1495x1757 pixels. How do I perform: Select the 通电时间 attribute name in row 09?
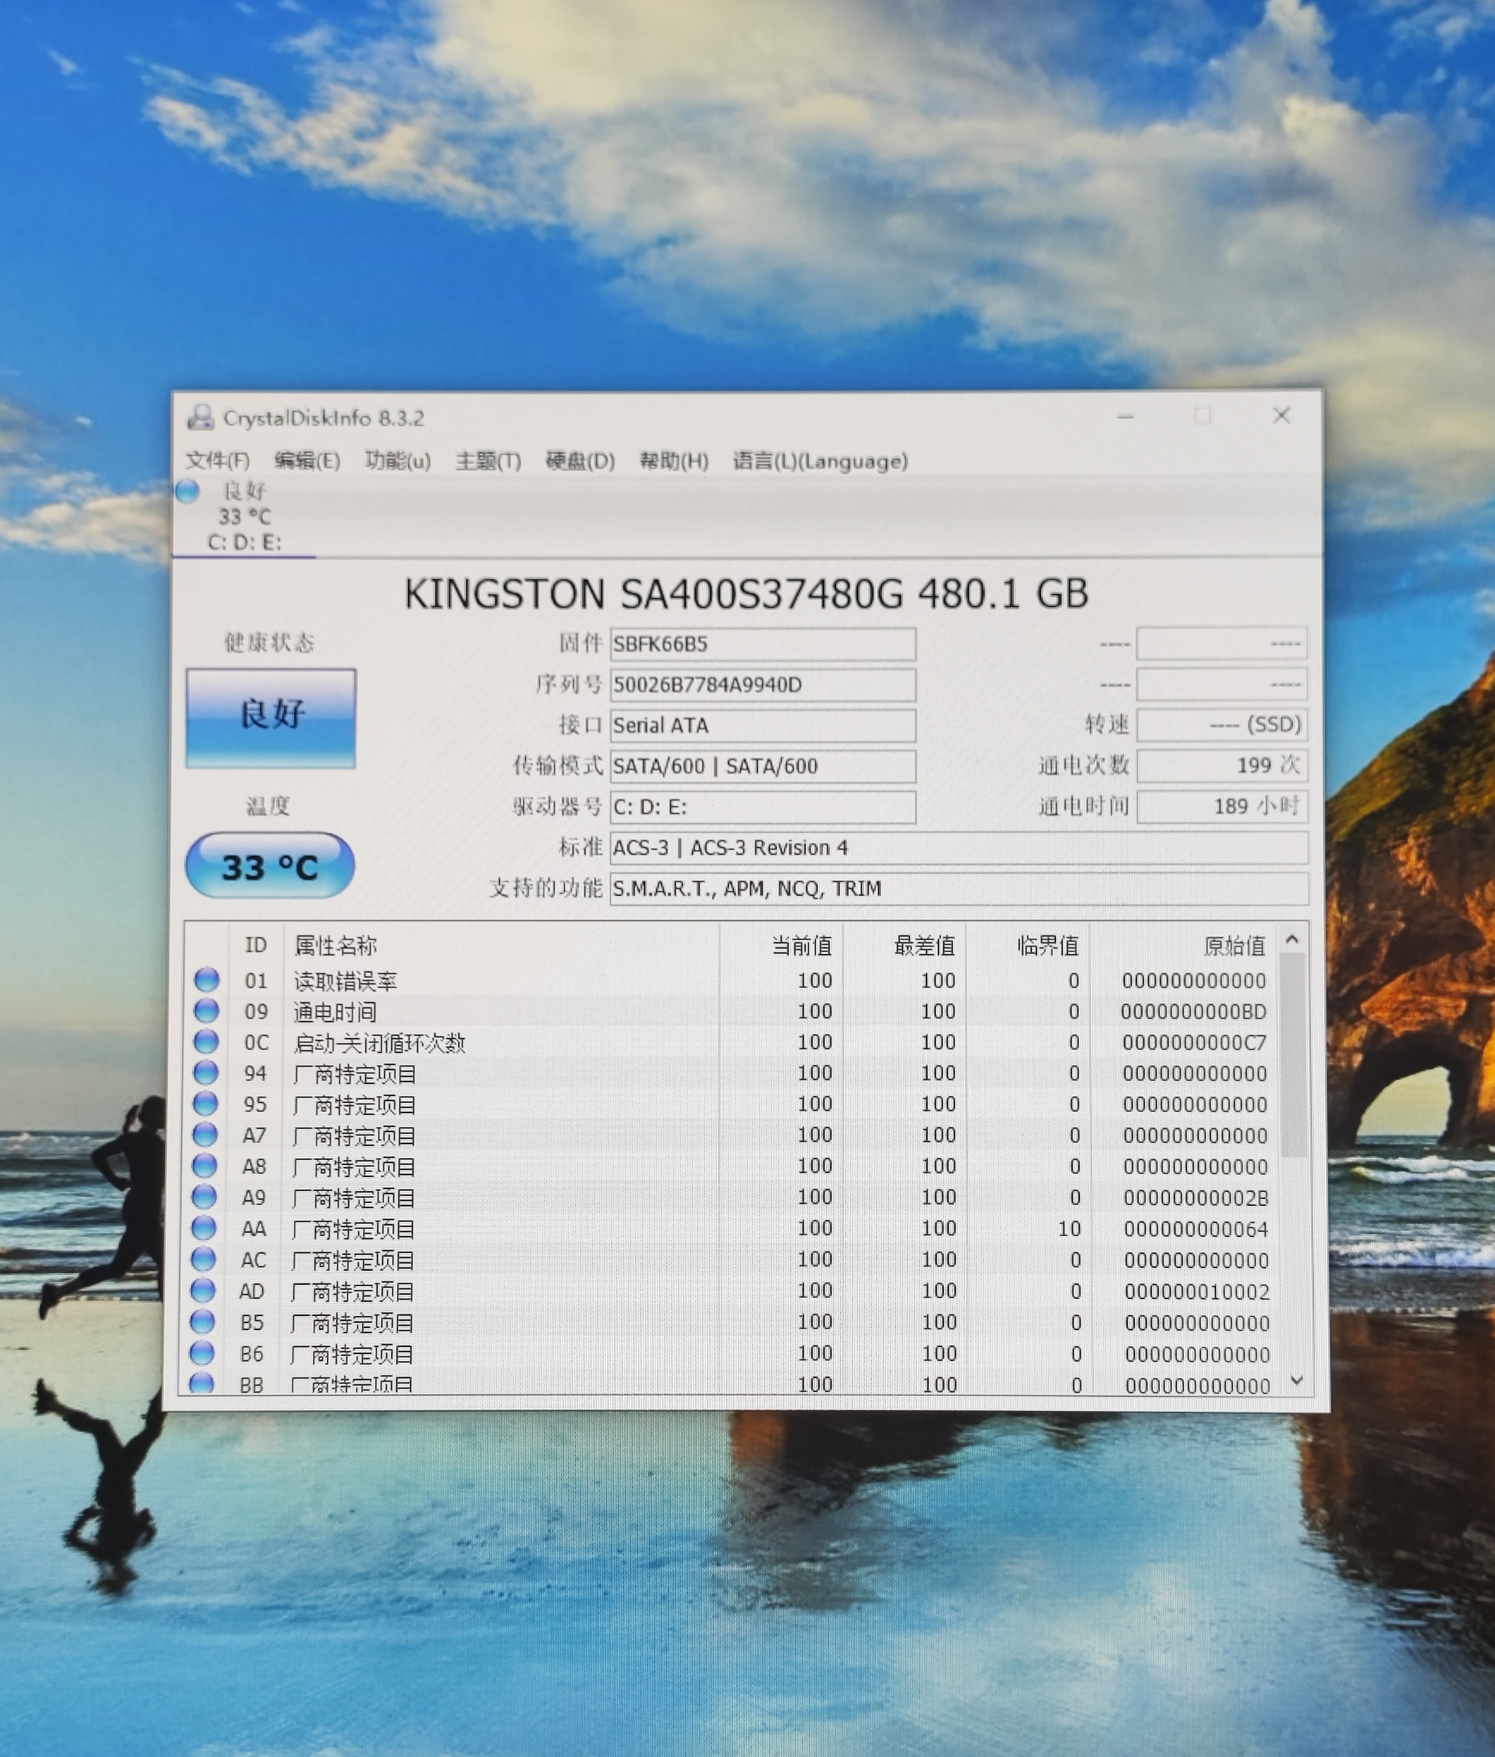335,1011
